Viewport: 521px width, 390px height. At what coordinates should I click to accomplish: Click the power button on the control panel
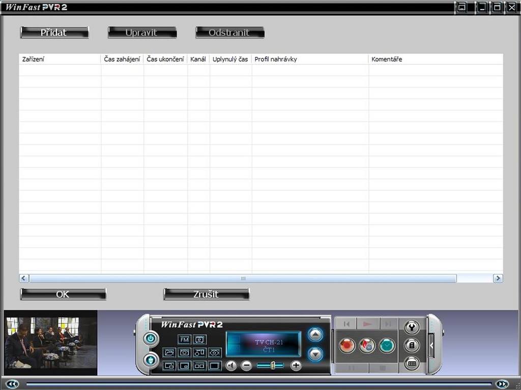(x=151, y=339)
